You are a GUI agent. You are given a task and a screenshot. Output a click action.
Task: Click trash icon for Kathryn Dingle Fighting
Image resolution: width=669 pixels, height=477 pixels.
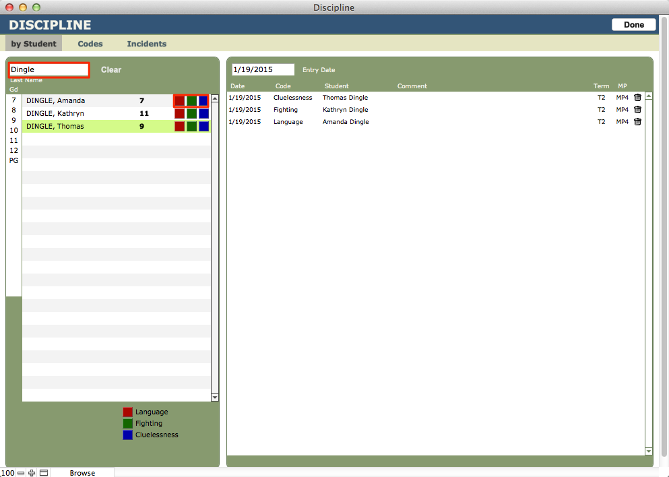click(x=637, y=110)
